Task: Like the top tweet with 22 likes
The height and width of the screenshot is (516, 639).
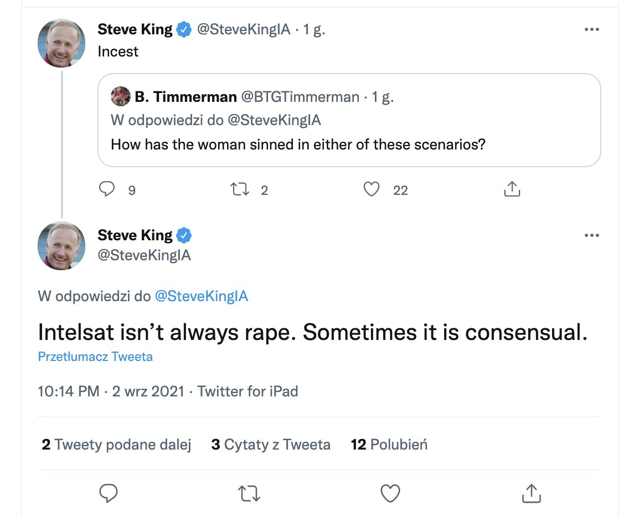Action: click(x=372, y=190)
